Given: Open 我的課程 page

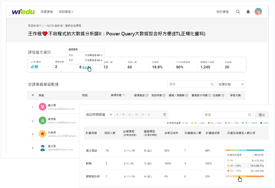Looking at the screenshot, I should pos(222,12).
